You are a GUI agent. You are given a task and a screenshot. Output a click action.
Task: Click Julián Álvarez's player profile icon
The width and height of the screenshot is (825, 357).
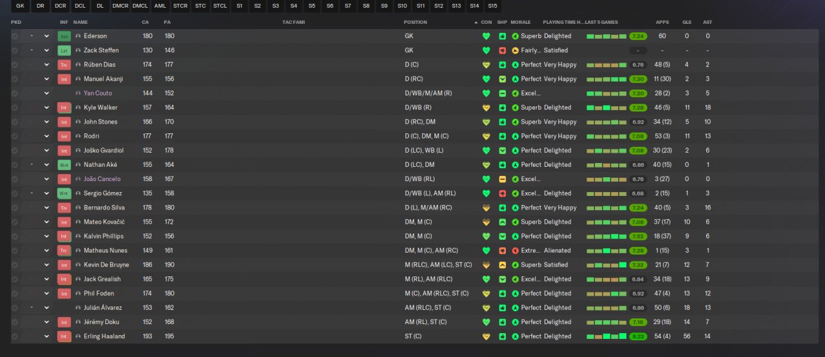[x=78, y=307]
